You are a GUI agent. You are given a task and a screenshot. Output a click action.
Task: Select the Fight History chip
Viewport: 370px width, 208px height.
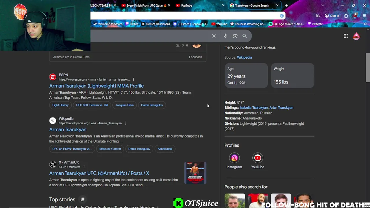pyautogui.click(x=60, y=105)
